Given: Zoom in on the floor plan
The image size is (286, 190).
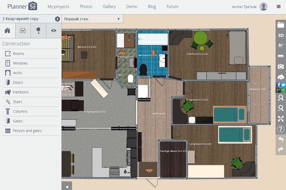Looking at the screenshot, I should (x=281, y=98).
